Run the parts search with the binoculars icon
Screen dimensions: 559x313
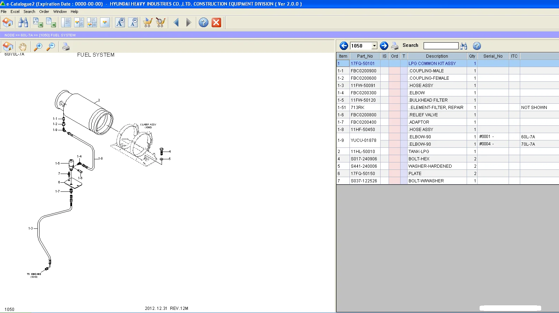[464, 46]
